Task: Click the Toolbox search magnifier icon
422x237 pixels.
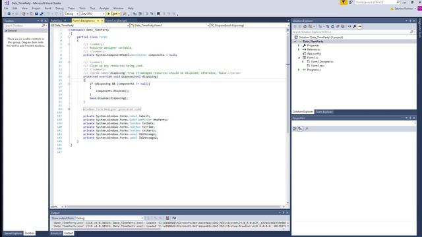Action: click(44, 26)
